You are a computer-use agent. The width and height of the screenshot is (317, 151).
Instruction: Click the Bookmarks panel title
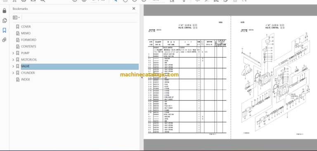point(20,9)
